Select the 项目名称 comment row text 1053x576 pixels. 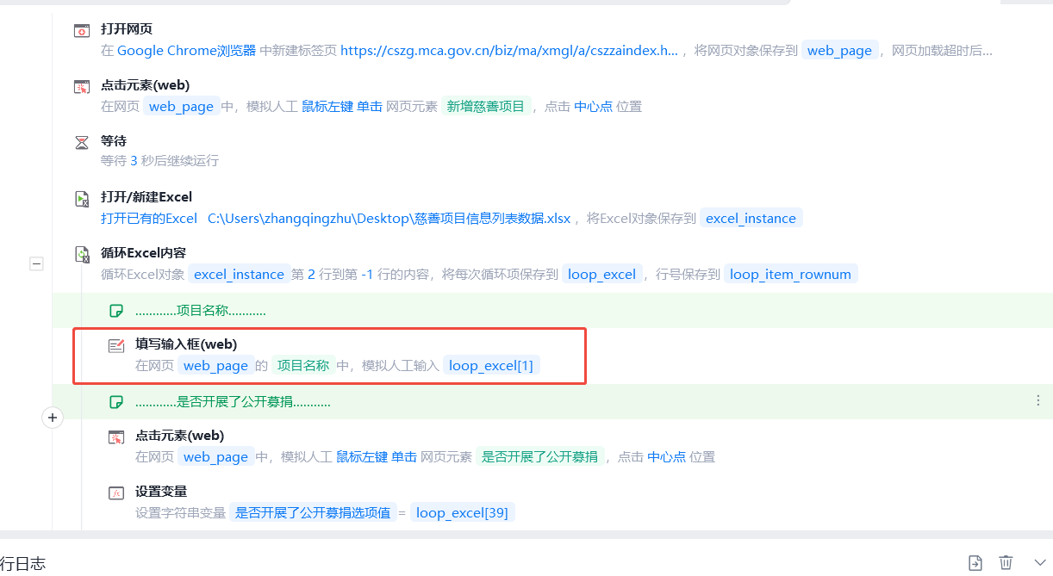201,311
